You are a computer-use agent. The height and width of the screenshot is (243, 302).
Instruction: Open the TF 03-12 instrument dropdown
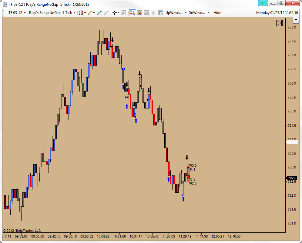(x=17, y=13)
